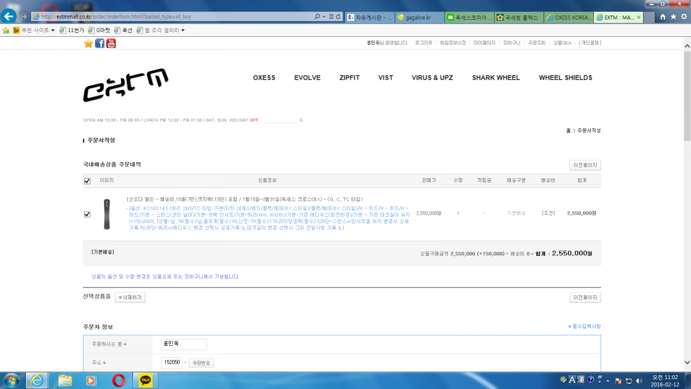The width and height of the screenshot is (691, 389).
Task: Click the address bar search magnifier icon
Action: [317, 17]
